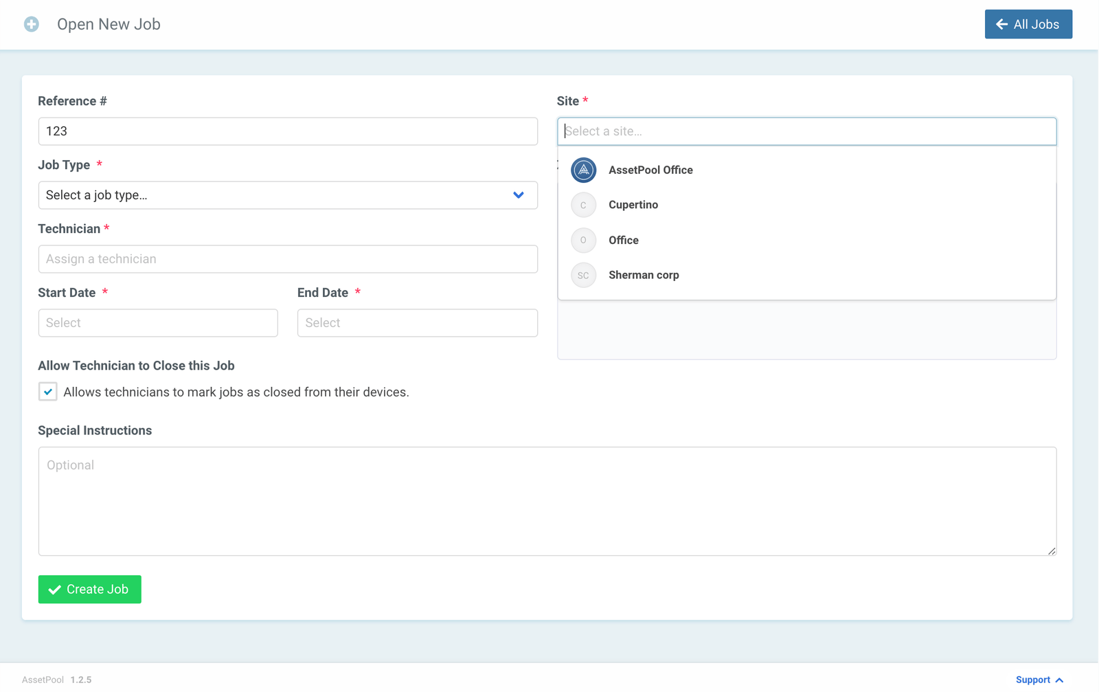Open the Job Type dropdown
This screenshot has height=692, width=1099.
point(288,195)
